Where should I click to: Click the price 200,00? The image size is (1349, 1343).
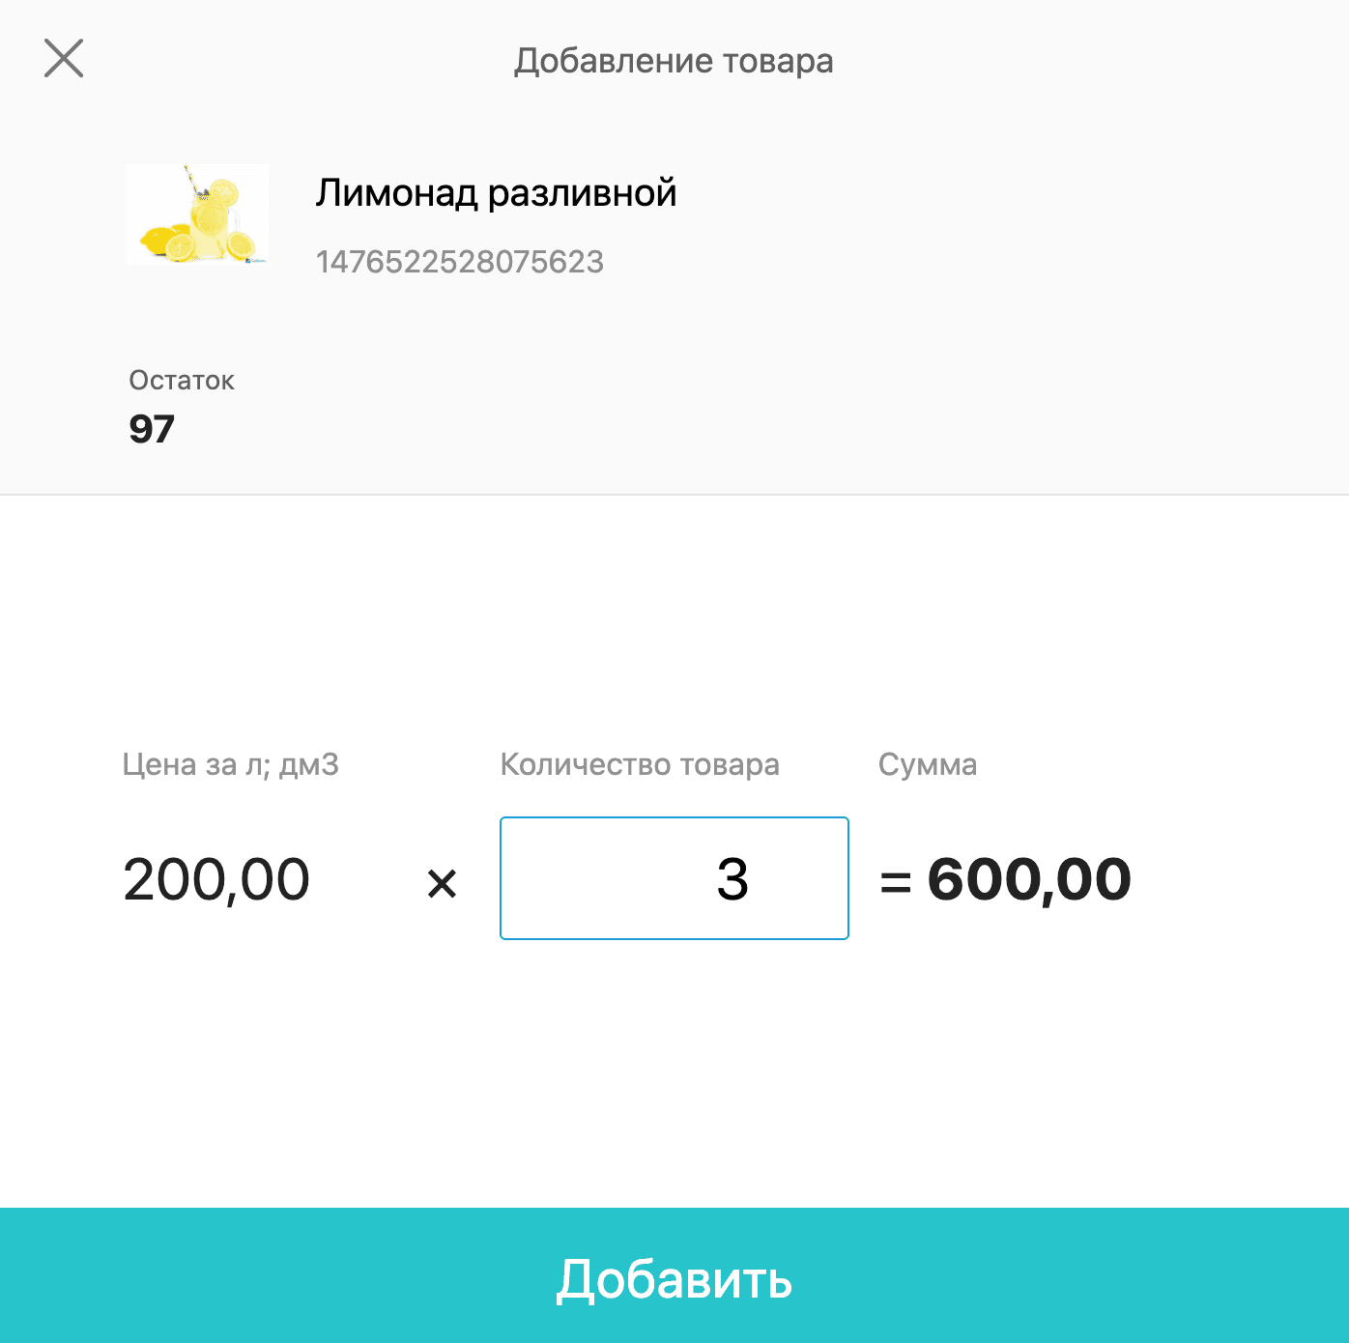coord(215,877)
